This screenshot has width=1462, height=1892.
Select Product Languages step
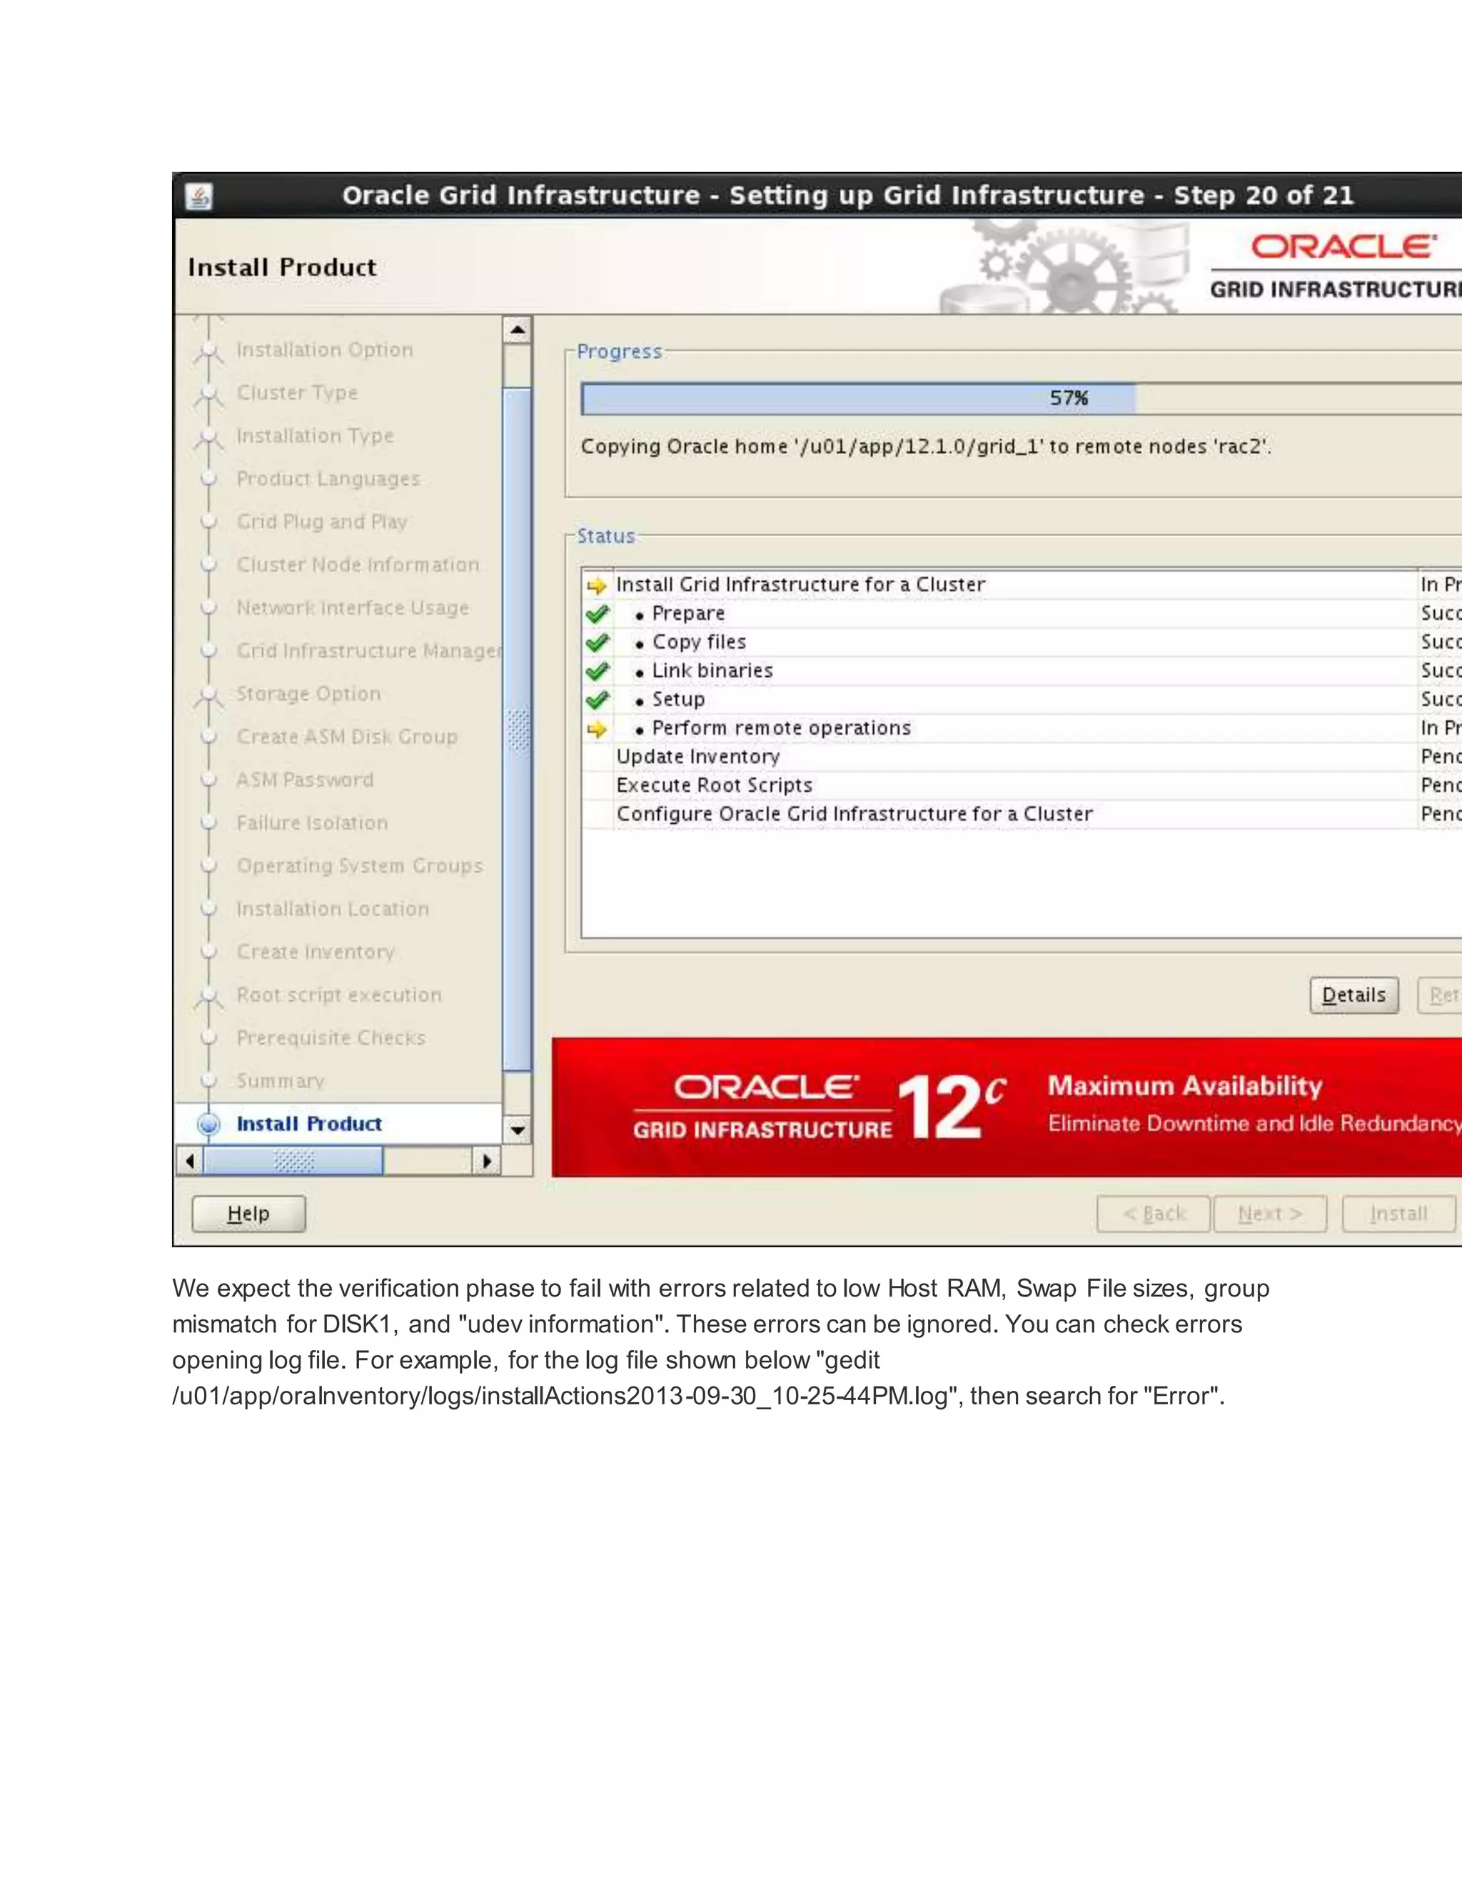328,479
